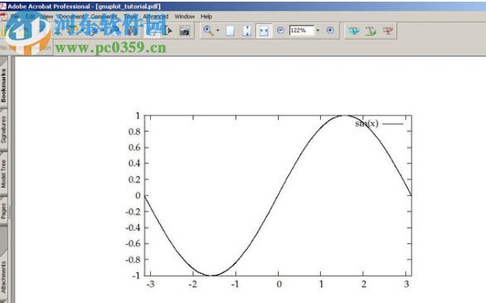
Task: Open the Help menu
Action: click(x=207, y=17)
